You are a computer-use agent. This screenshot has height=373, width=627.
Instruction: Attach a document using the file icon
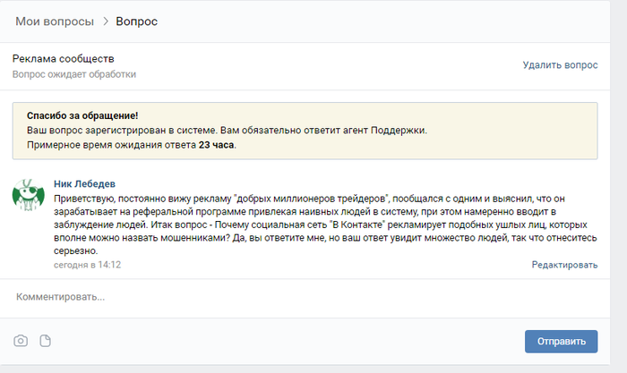click(x=45, y=341)
